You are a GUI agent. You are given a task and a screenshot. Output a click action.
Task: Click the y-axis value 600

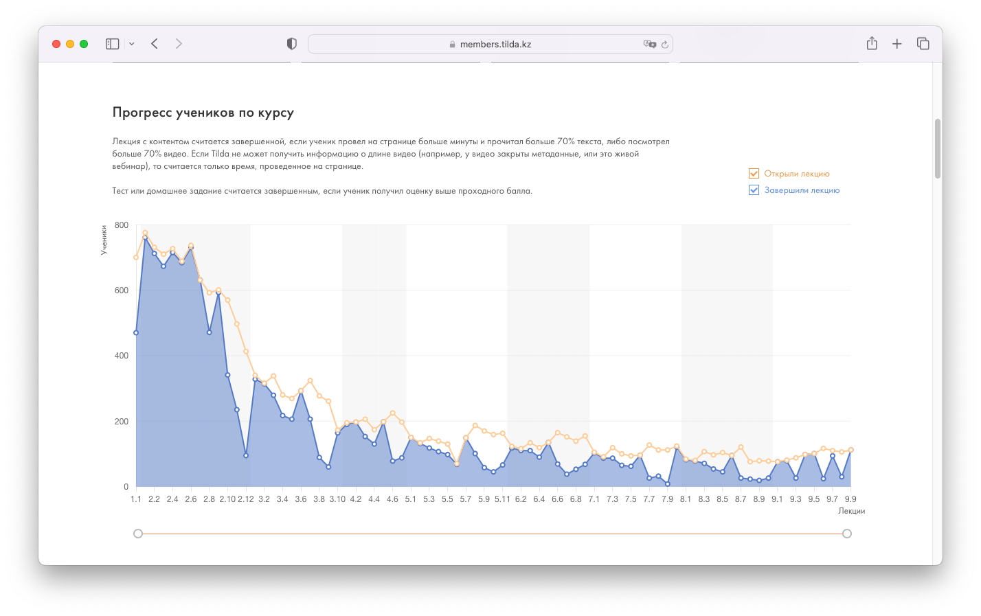pos(122,290)
